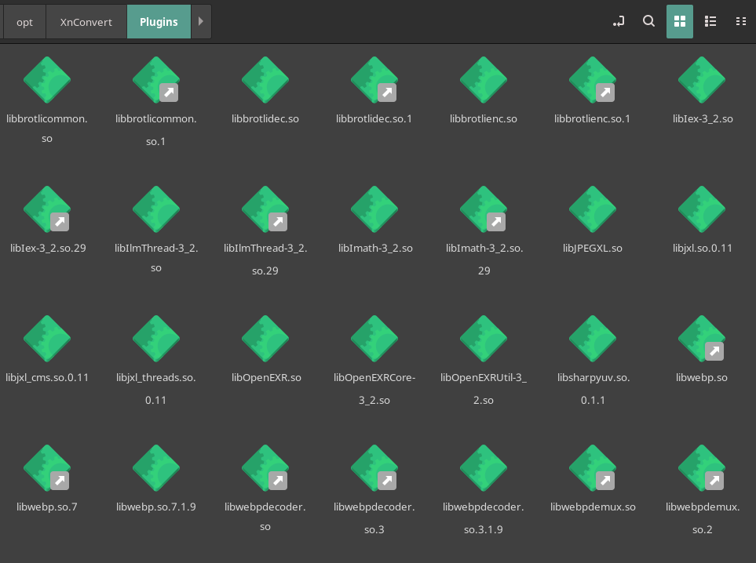This screenshot has width=756, height=563.
Task: Click the libbrotlienc.so.1 filename label
Action: (592, 119)
